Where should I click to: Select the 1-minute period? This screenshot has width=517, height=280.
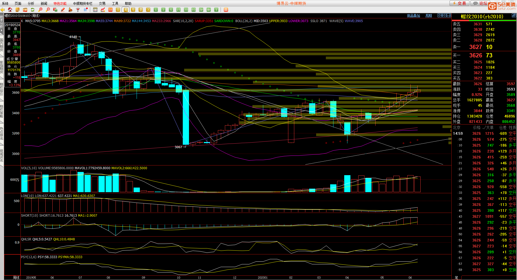coord(156,10)
